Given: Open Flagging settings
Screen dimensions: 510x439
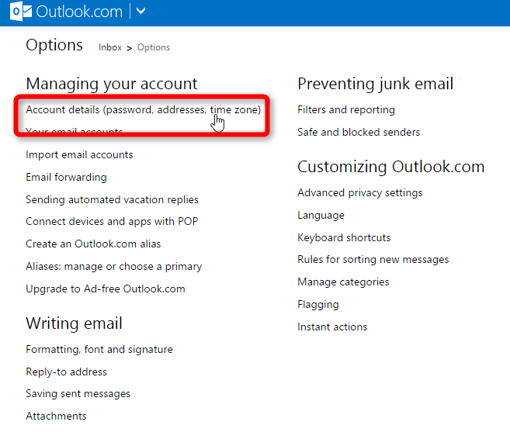Looking at the screenshot, I should [318, 305].
